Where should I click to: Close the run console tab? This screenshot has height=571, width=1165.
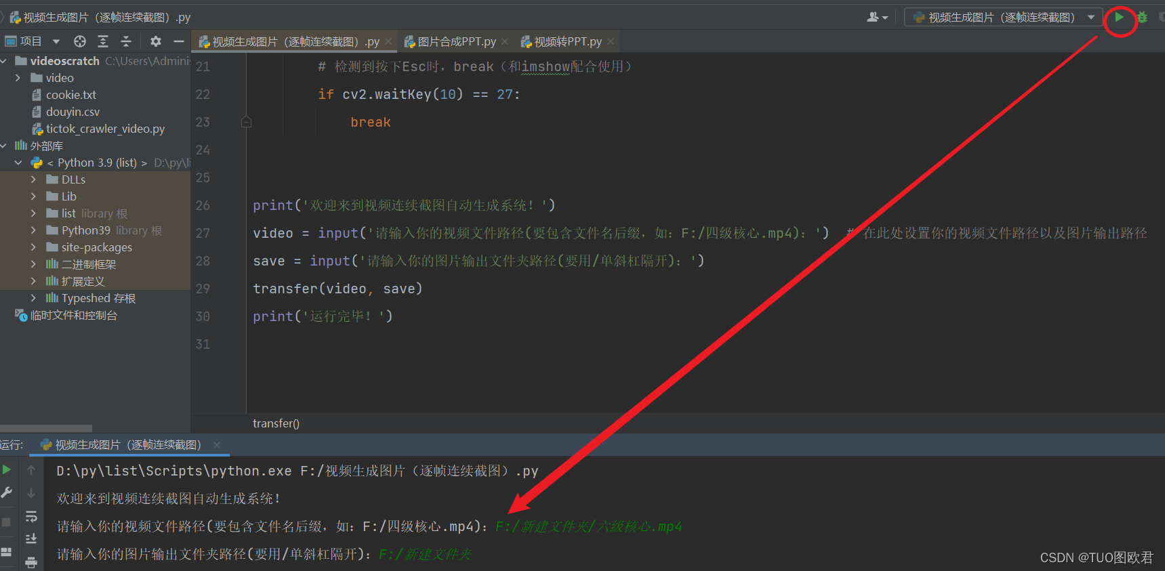click(x=217, y=445)
